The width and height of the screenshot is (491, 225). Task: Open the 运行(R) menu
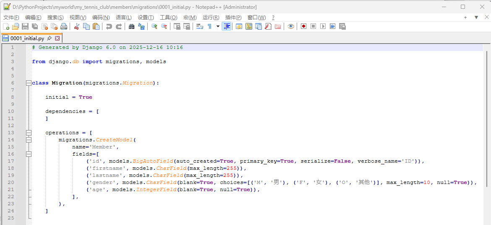click(211, 18)
